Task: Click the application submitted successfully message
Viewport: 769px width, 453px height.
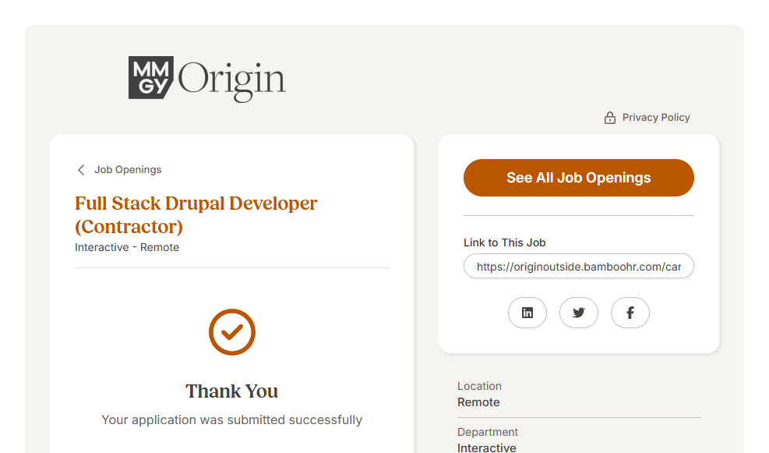Action: 231,420
